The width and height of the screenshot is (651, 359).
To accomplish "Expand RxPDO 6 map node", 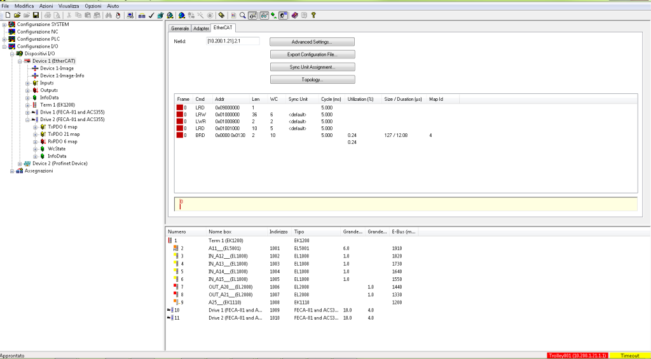I will coord(36,141).
